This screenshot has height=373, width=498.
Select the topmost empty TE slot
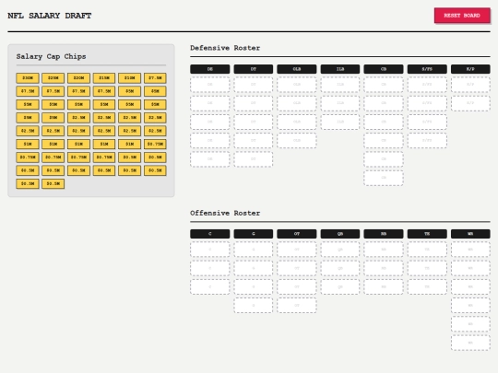click(427, 250)
